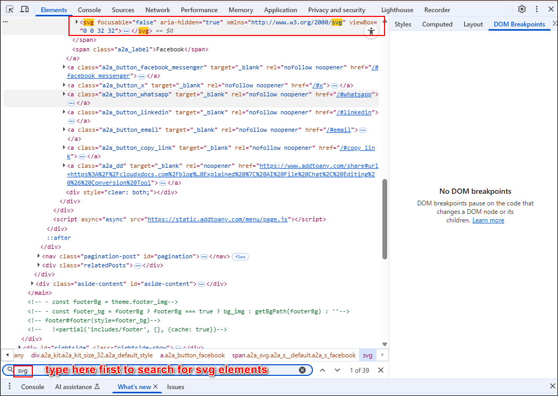Click the a.a2a_button_facebook breadcrumb
This screenshot has height=396, width=558.
coord(193,355)
